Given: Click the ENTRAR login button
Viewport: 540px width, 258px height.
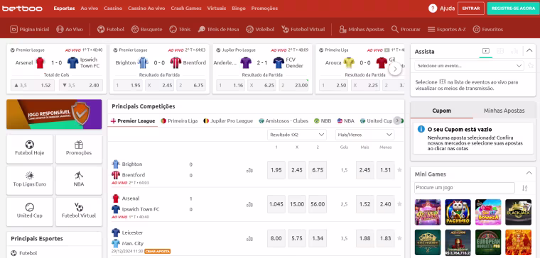Looking at the screenshot, I should tap(471, 9).
